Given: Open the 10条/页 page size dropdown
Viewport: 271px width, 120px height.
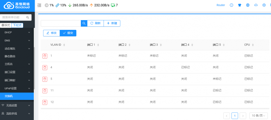Looking at the screenshot, I should point(258,116).
